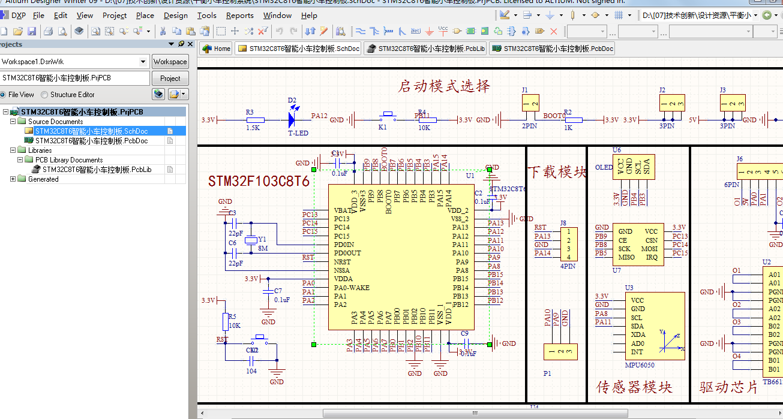Collapse the STM32C8T6 PrjPCB project node

tap(5, 112)
